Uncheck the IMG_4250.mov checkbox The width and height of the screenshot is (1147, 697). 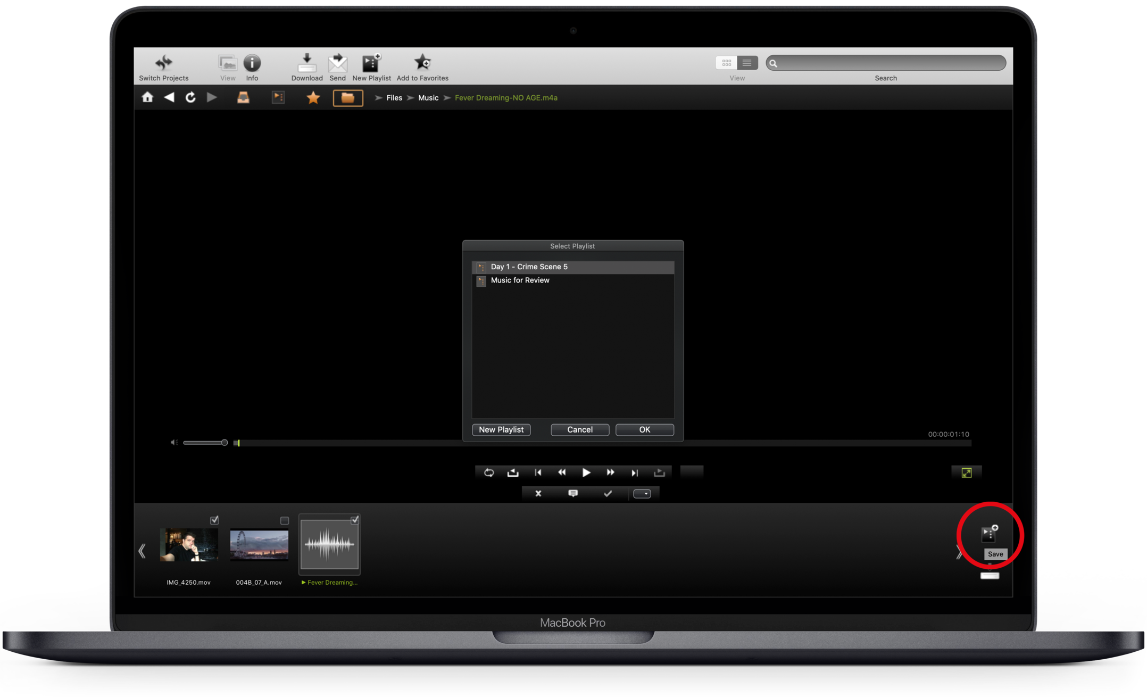(x=214, y=520)
